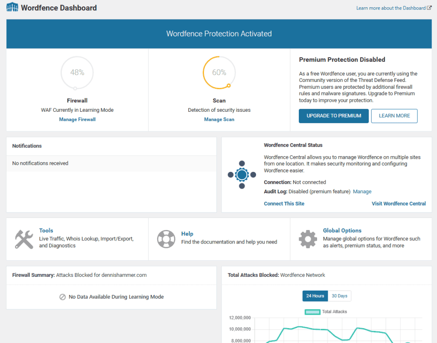This screenshot has height=343, width=437.
Task: Click Manage link next to Audit Log
Action: point(362,192)
